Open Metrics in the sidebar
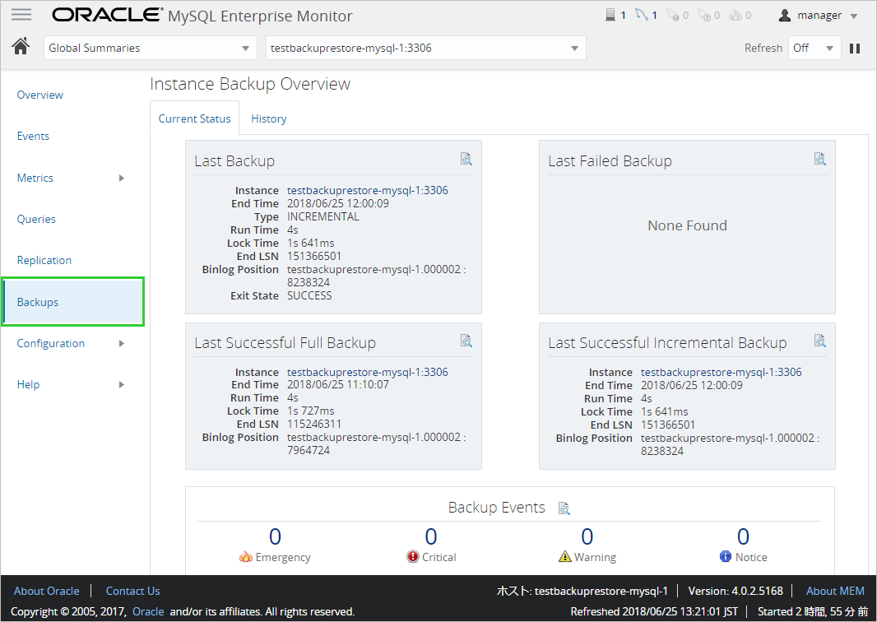 [x=35, y=178]
